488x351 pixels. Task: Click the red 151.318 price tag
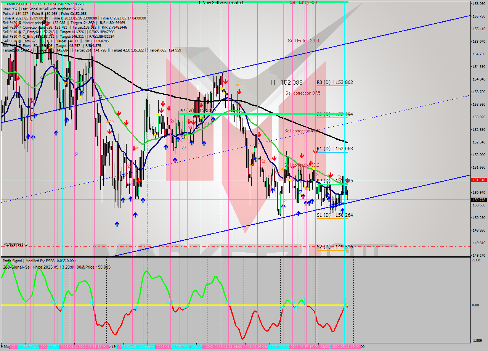point(478,180)
